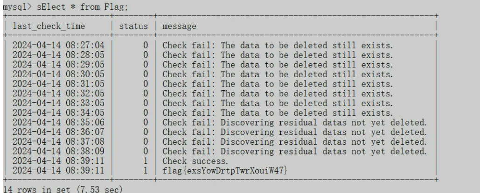480x193 pixels.
Task: Click the message column header
Action: click(180, 27)
